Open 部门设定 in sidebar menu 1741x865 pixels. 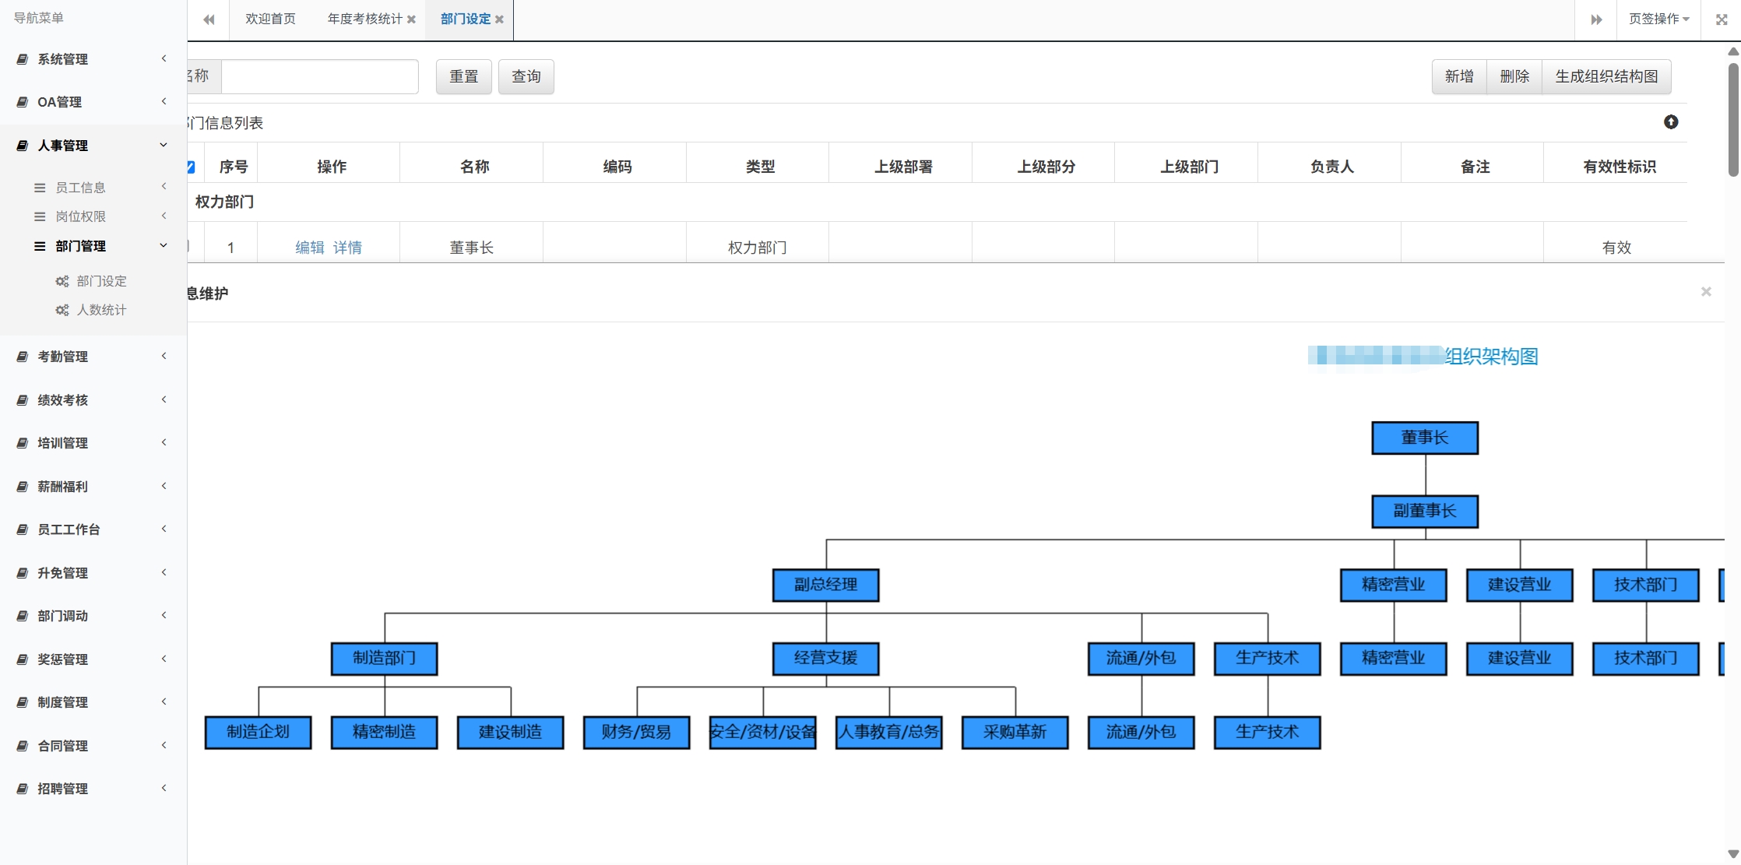click(x=101, y=281)
